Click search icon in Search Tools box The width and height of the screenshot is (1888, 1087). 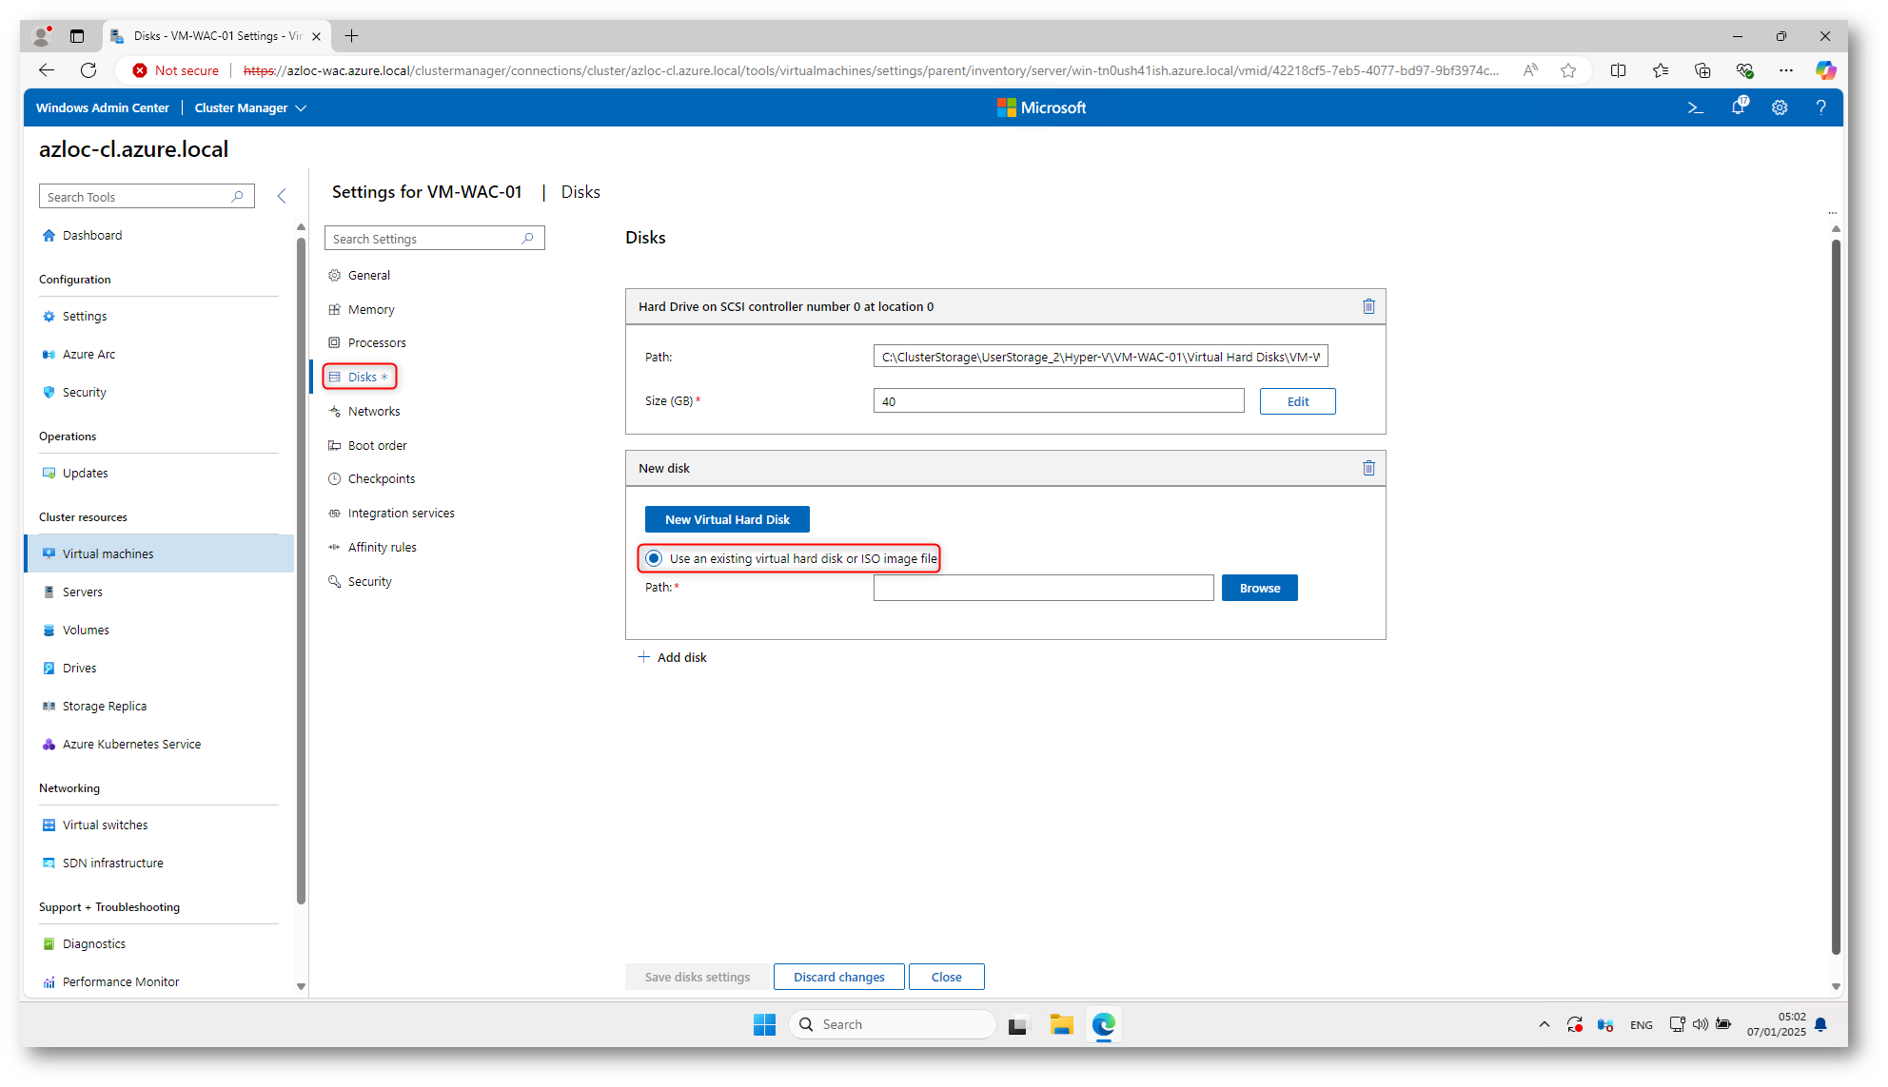click(x=238, y=197)
